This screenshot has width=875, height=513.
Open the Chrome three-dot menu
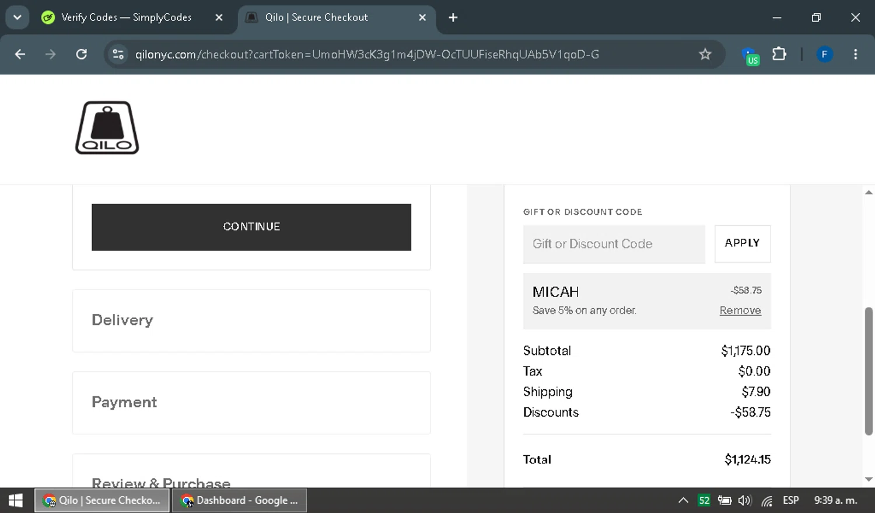point(856,54)
